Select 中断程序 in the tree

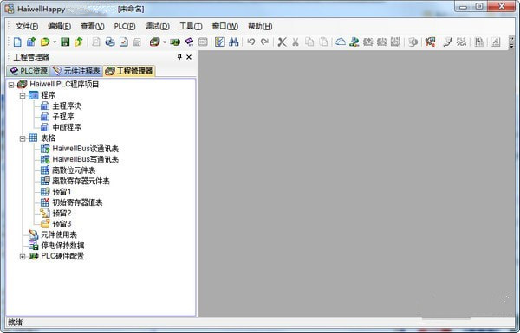tap(67, 127)
